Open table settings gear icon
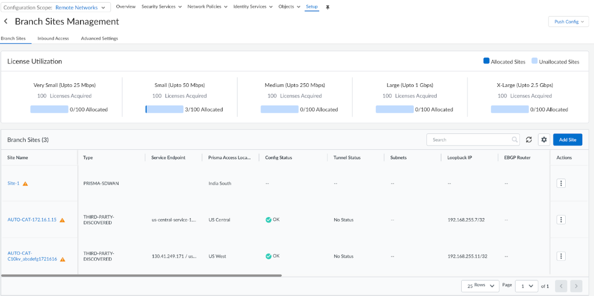The image size is (594, 296). click(x=544, y=140)
